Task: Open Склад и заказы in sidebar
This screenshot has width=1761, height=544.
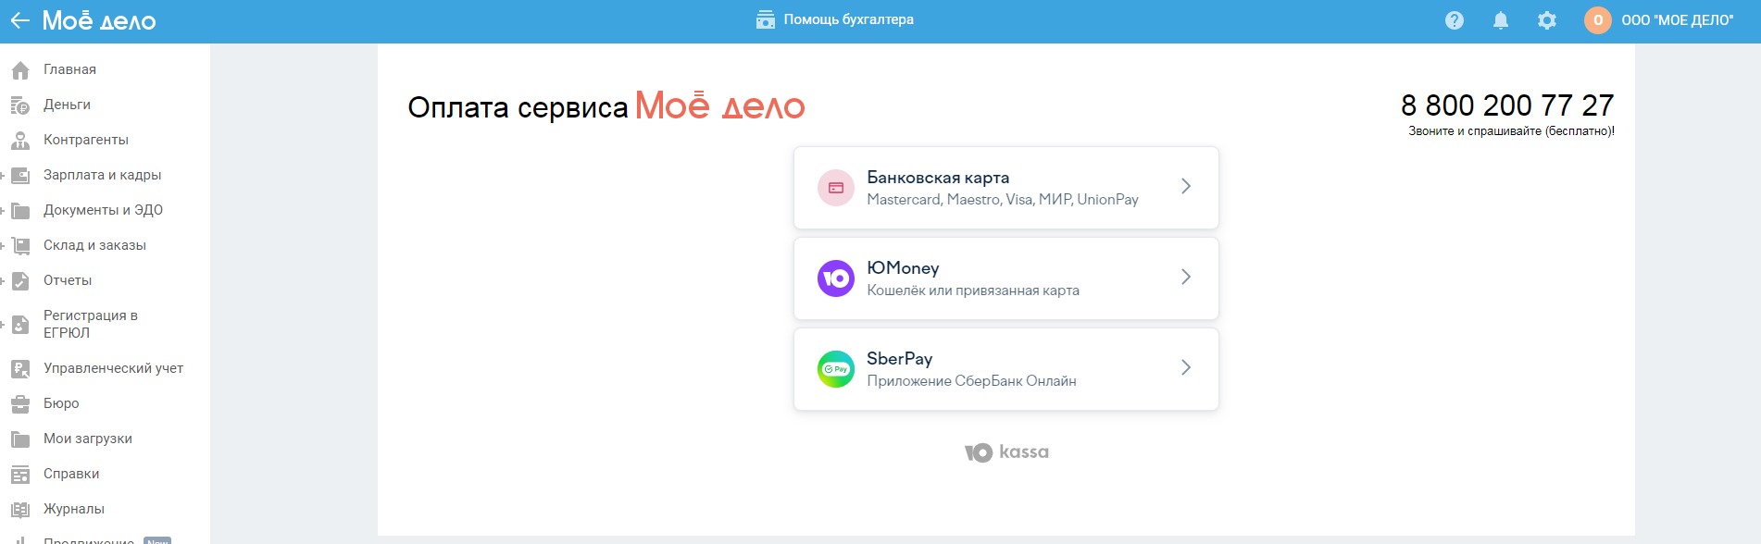Action: point(94,245)
